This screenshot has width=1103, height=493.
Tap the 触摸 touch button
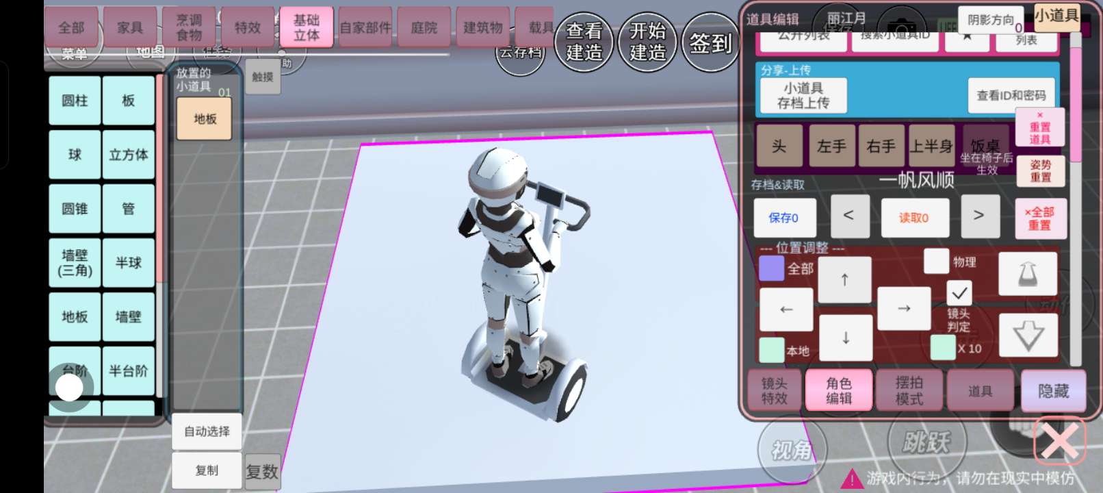pyautogui.click(x=263, y=77)
